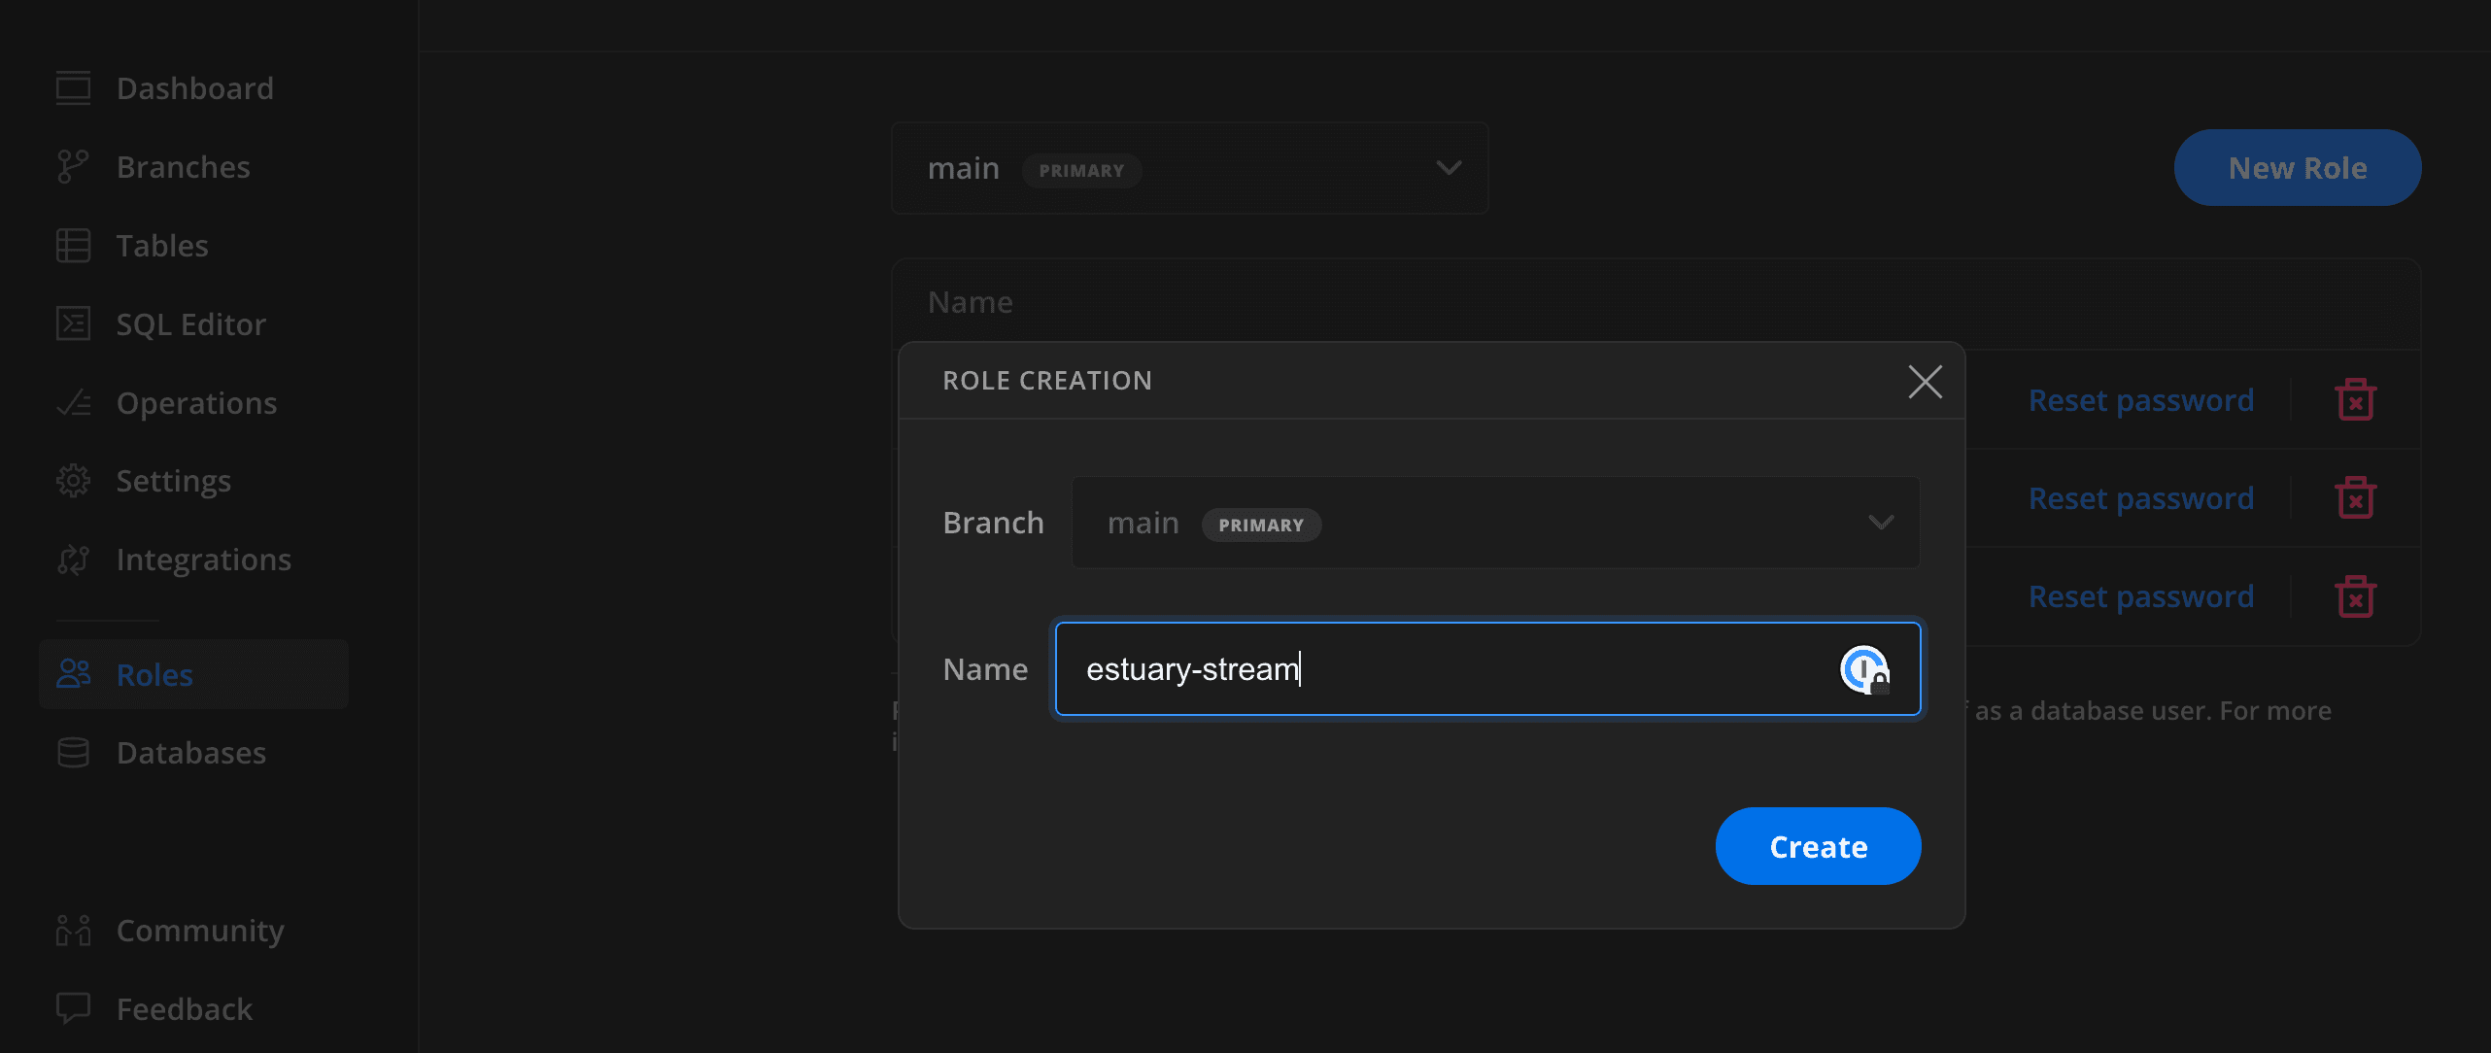
Task: Open the Settings menu item
Action: tap(173, 481)
